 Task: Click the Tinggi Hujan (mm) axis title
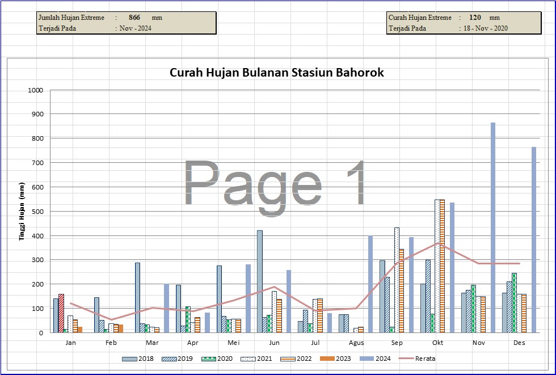click(x=22, y=211)
